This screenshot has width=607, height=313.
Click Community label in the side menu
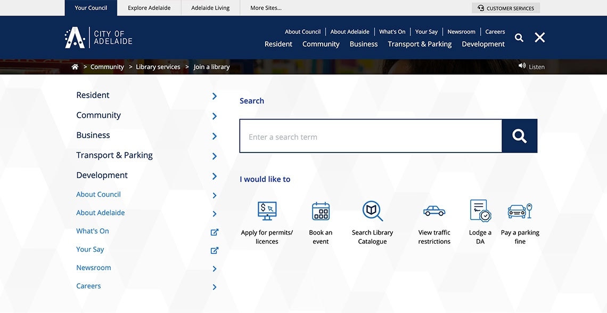[x=99, y=115]
